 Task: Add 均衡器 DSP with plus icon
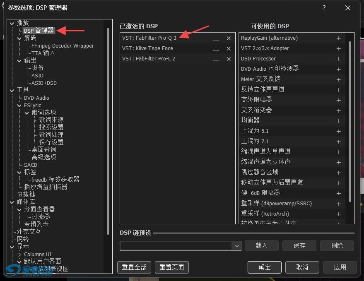[x=339, y=121]
